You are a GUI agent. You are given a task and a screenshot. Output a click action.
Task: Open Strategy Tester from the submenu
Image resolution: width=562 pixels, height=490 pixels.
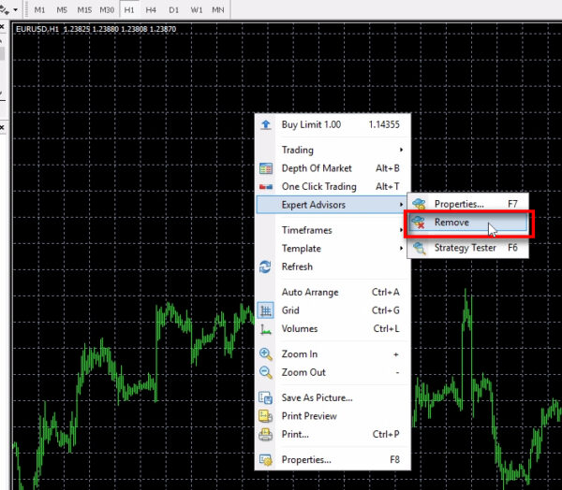click(x=465, y=249)
